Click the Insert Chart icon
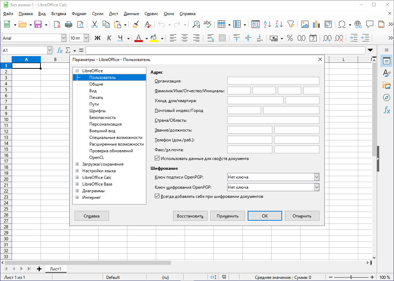The height and width of the screenshot is (281, 394). click(317, 24)
